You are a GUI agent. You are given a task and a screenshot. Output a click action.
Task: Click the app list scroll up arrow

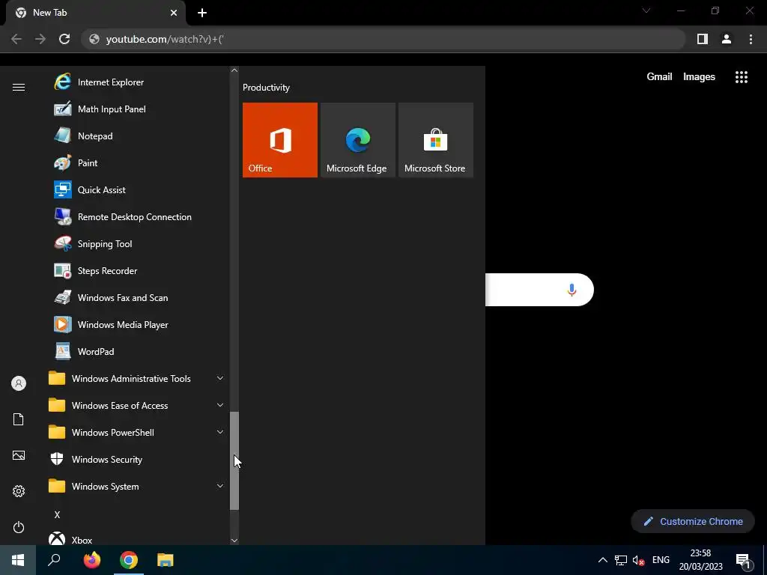tap(234, 70)
